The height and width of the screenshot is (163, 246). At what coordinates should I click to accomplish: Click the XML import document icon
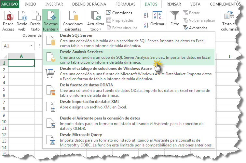coord(51,107)
